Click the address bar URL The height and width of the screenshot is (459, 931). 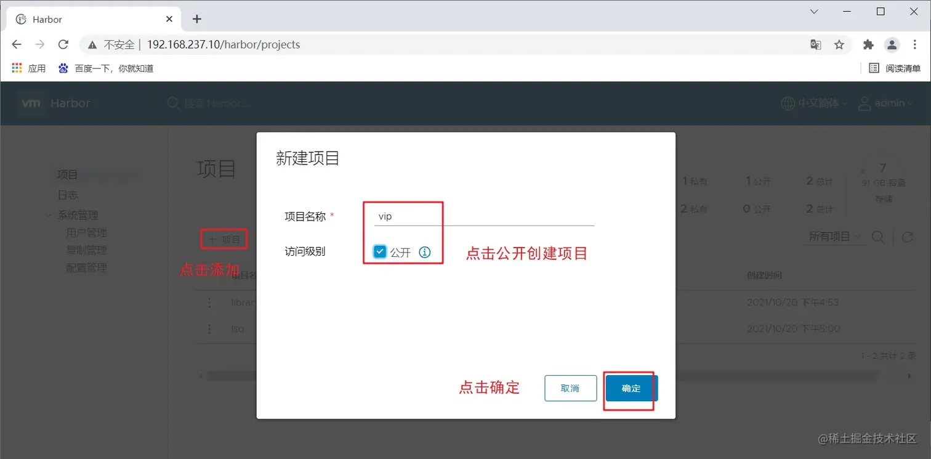point(224,44)
